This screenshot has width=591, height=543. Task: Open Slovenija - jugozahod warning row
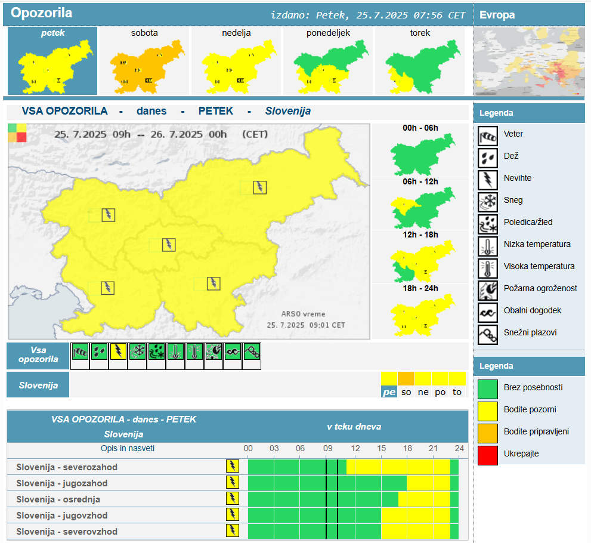tap(237, 483)
